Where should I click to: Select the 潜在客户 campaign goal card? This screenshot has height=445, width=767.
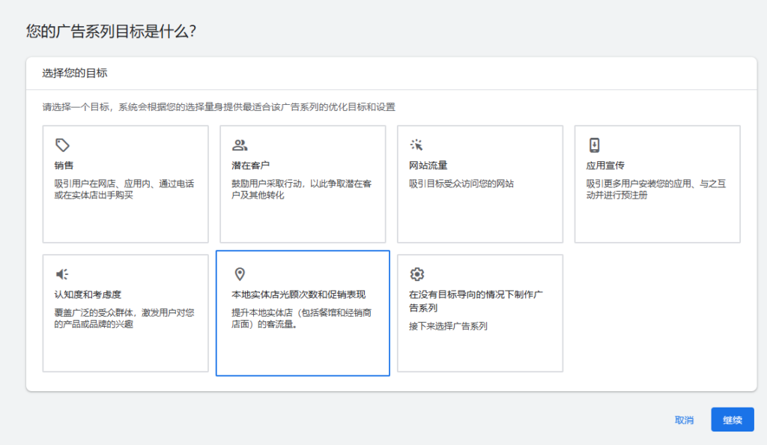[303, 184]
